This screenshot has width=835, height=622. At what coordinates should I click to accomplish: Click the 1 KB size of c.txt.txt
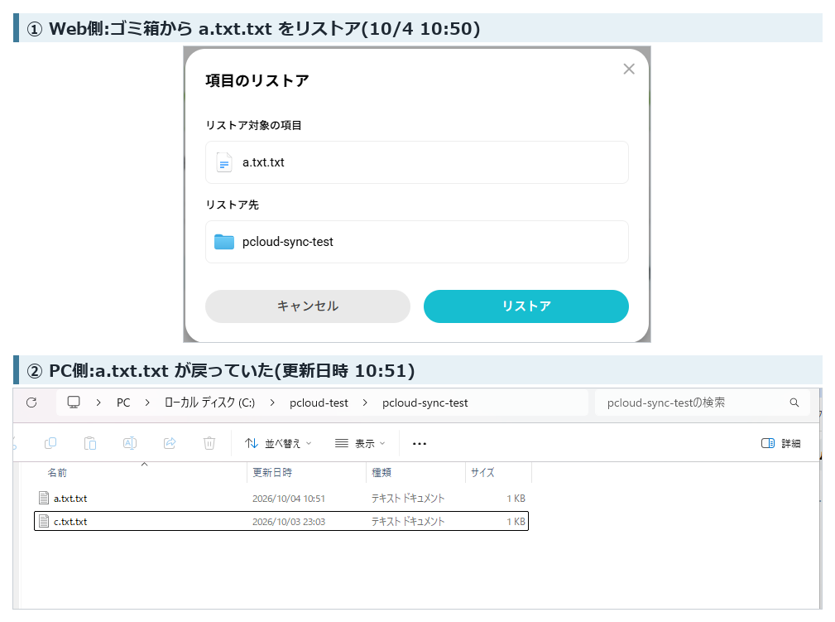pyautogui.click(x=516, y=521)
